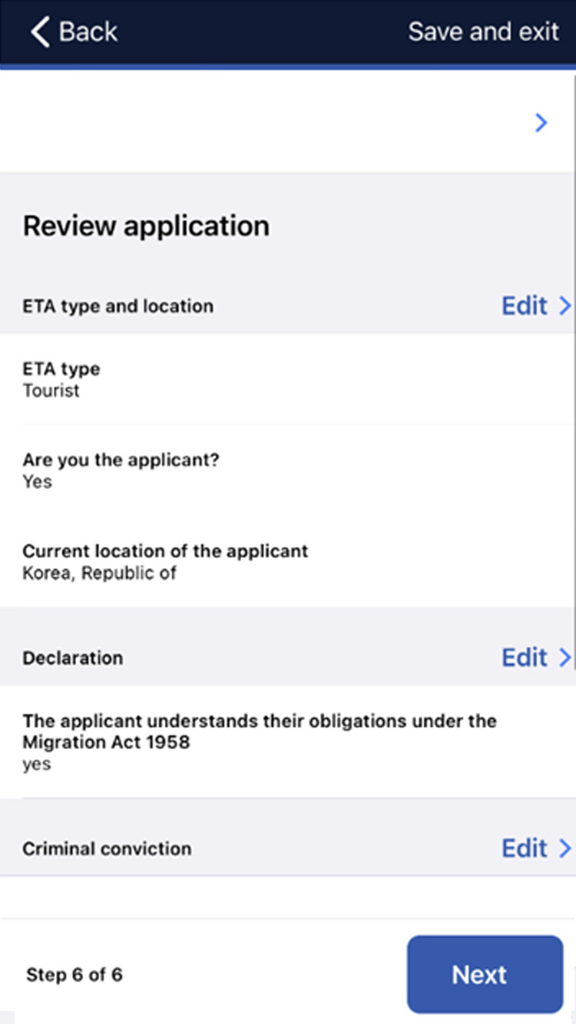This screenshot has width=576, height=1024.
Task: Select the Tourist value
Action: click(x=51, y=391)
